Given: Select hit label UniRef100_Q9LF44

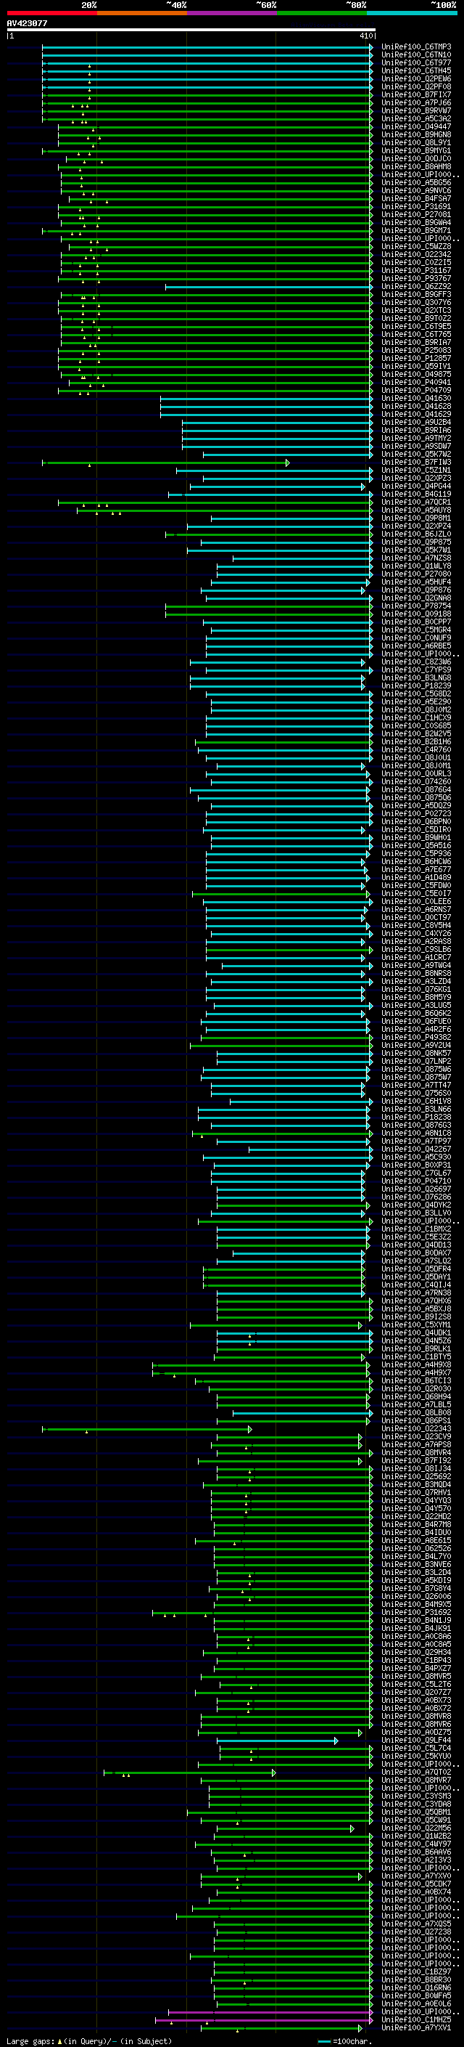Looking at the screenshot, I should [x=415, y=1741].
